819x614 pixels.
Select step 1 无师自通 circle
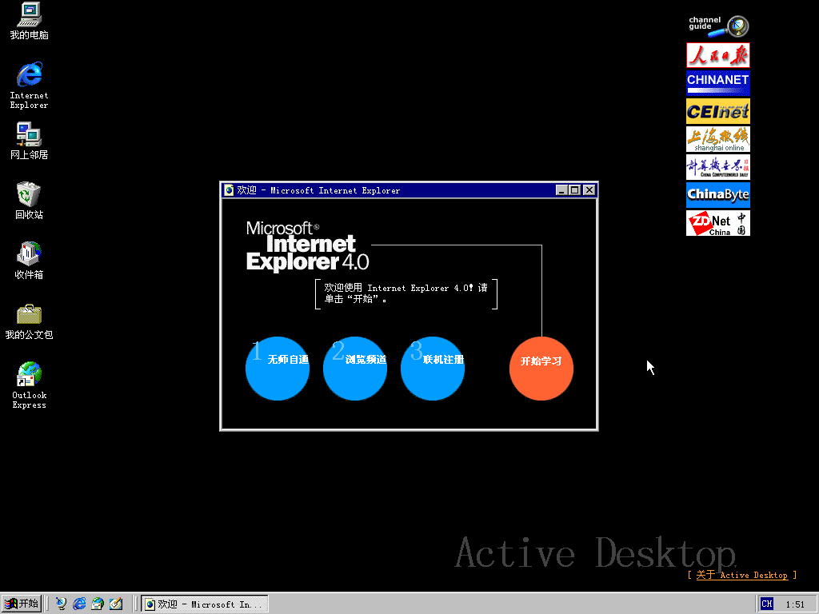pyautogui.click(x=278, y=368)
